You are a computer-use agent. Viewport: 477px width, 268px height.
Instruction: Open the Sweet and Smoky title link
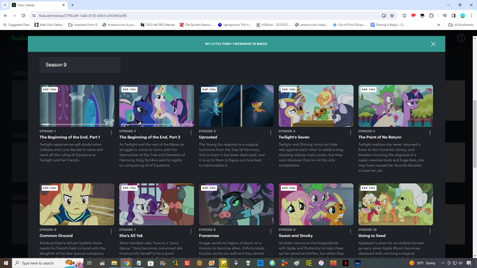[x=296, y=236]
